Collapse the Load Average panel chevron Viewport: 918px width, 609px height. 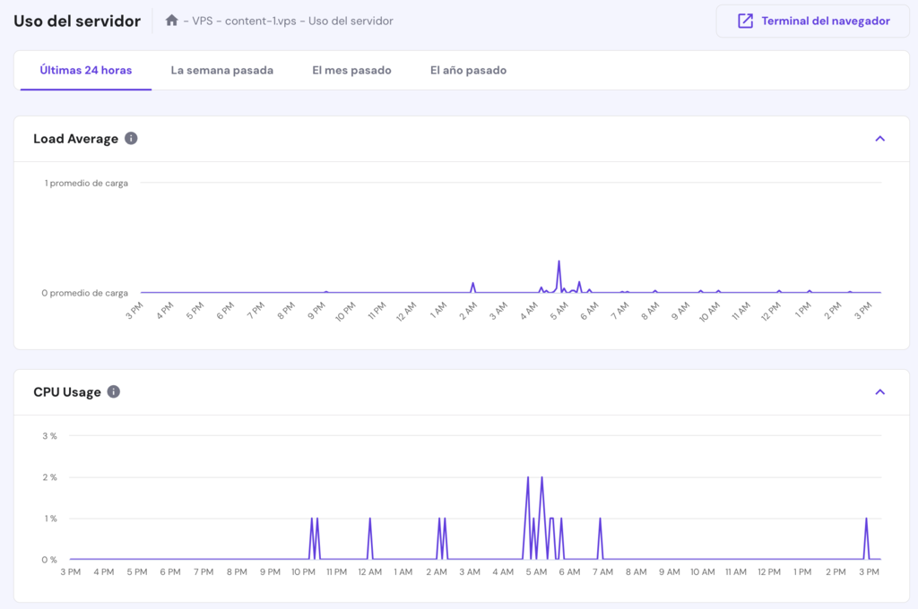pyautogui.click(x=879, y=138)
